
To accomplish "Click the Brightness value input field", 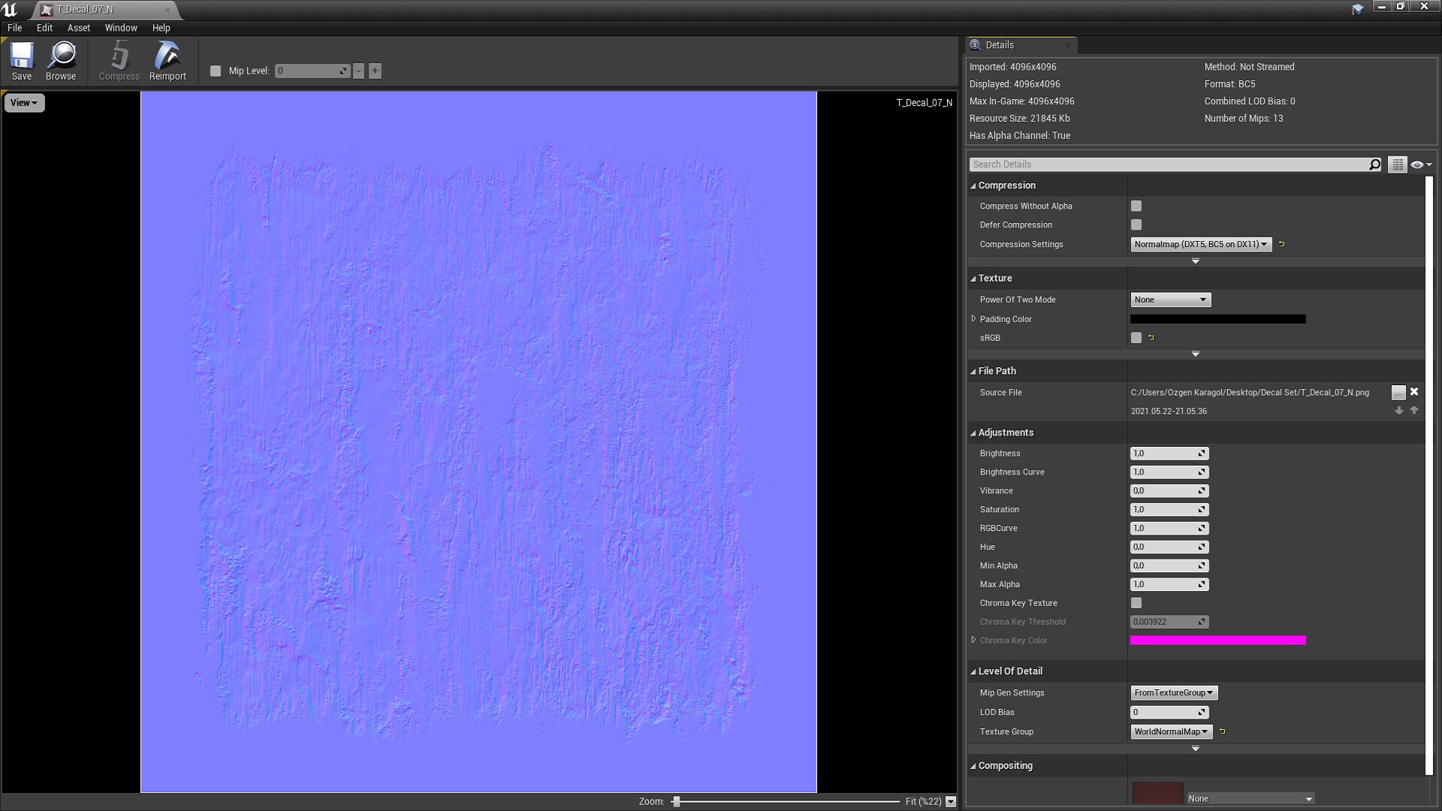I will click(1164, 454).
